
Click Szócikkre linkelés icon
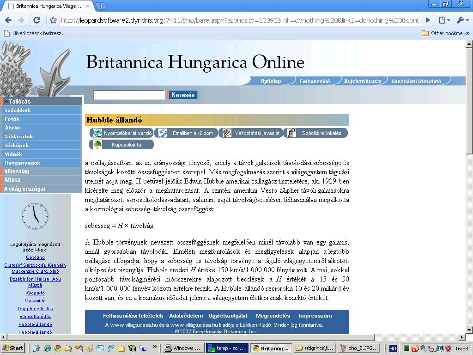coord(292,133)
